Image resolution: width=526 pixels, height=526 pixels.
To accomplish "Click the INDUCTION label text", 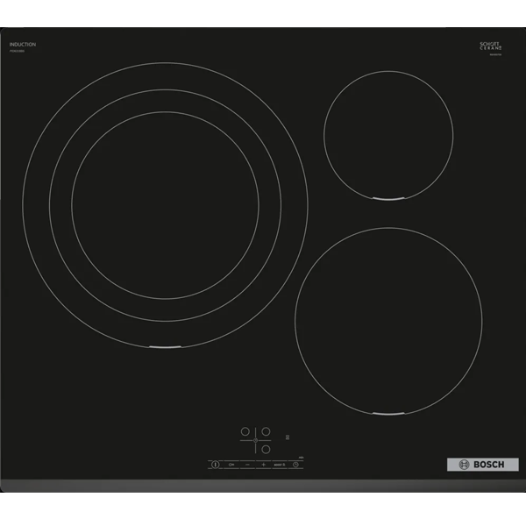I will (x=22, y=44).
